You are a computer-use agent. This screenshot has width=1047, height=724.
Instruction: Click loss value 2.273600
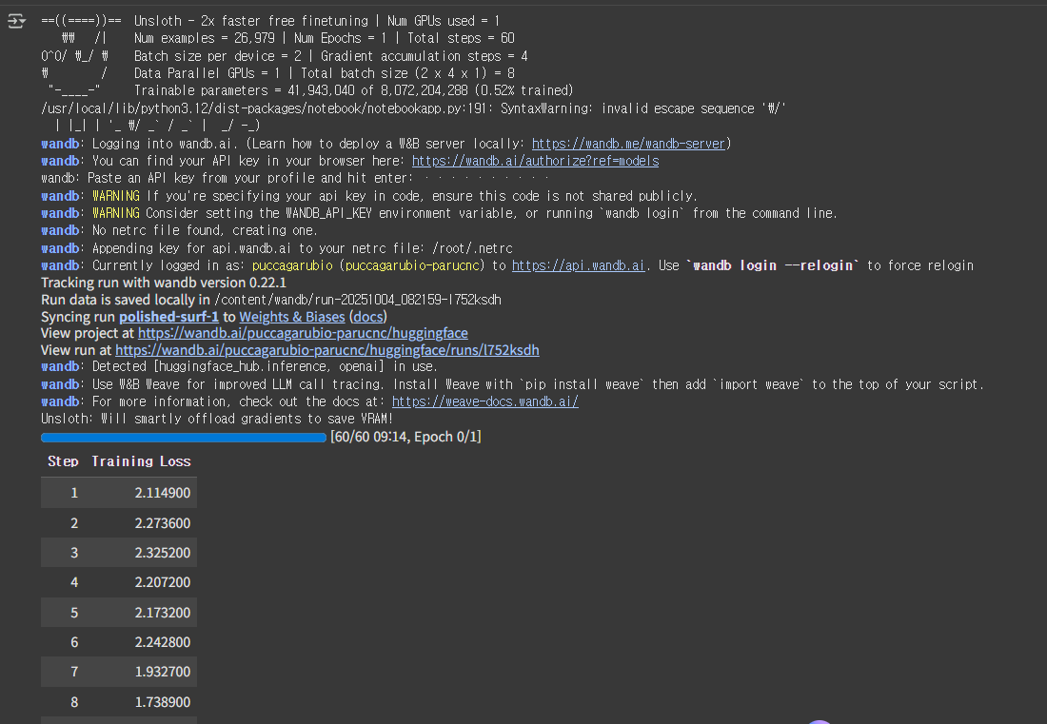coord(162,523)
